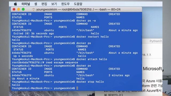Minimize terminal with the yellow button
The width and height of the screenshot is (171, 96).
coord(19,9)
